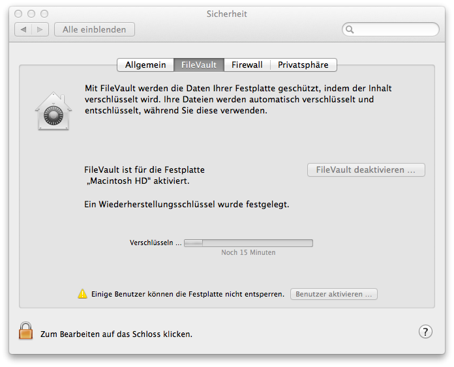Click the FileVault house safe icon
The image size is (454, 367).
click(x=52, y=111)
